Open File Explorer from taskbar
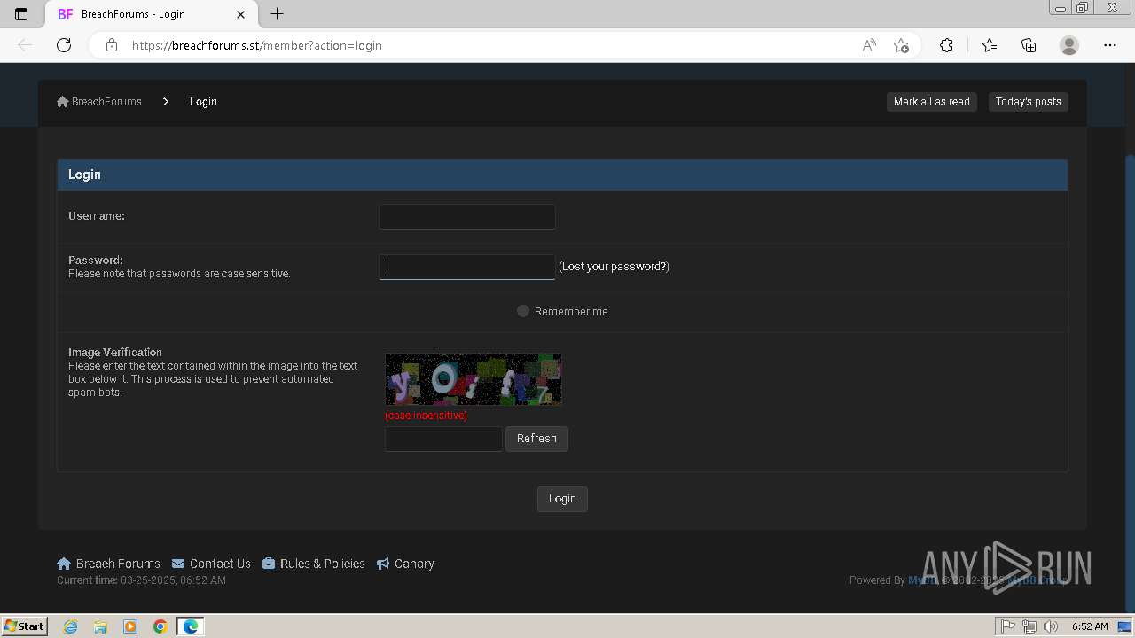 click(x=100, y=626)
